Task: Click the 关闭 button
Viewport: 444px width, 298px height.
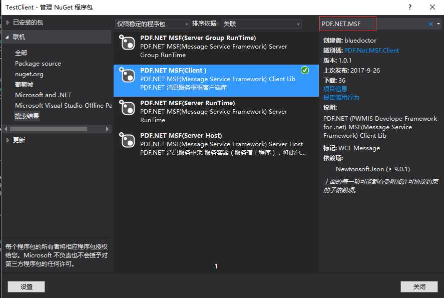Action: tap(419, 286)
